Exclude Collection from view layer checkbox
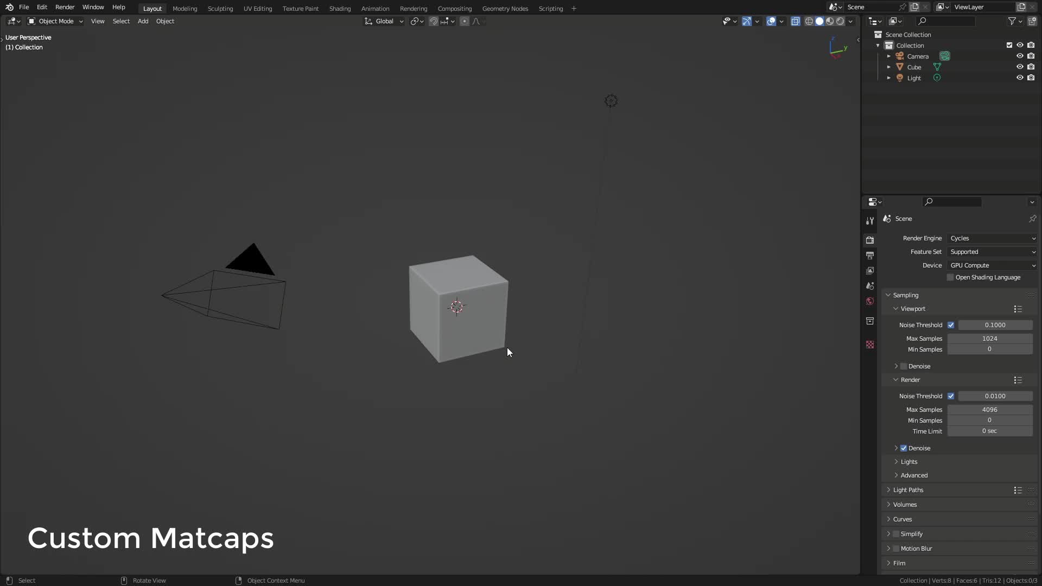The height and width of the screenshot is (586, 1042). (x=1009, y=45)
